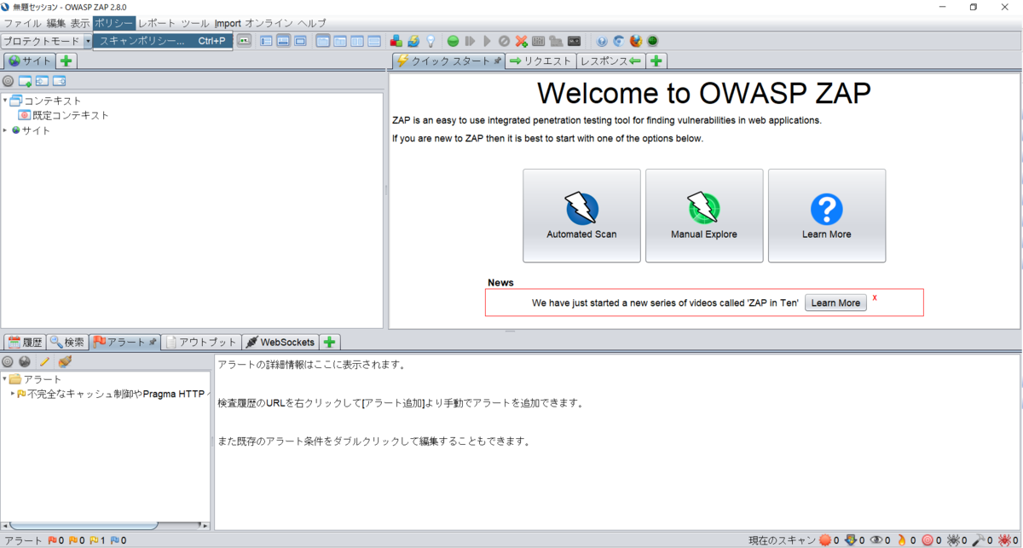Viewport: 1023px width, 548px height.
Task: Click the Automated Scan lightning icon button
Action: coord(581,216)
